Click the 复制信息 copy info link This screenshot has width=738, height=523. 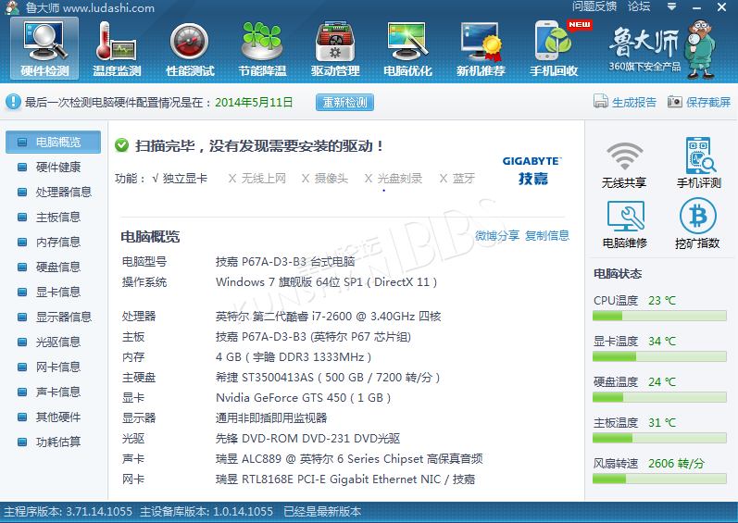coord(547,236)
